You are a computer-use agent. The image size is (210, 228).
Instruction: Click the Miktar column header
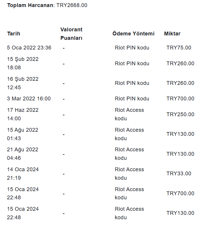click(x=172, y=34)
